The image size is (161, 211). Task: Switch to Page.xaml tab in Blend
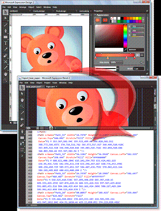tap(50, 86)
